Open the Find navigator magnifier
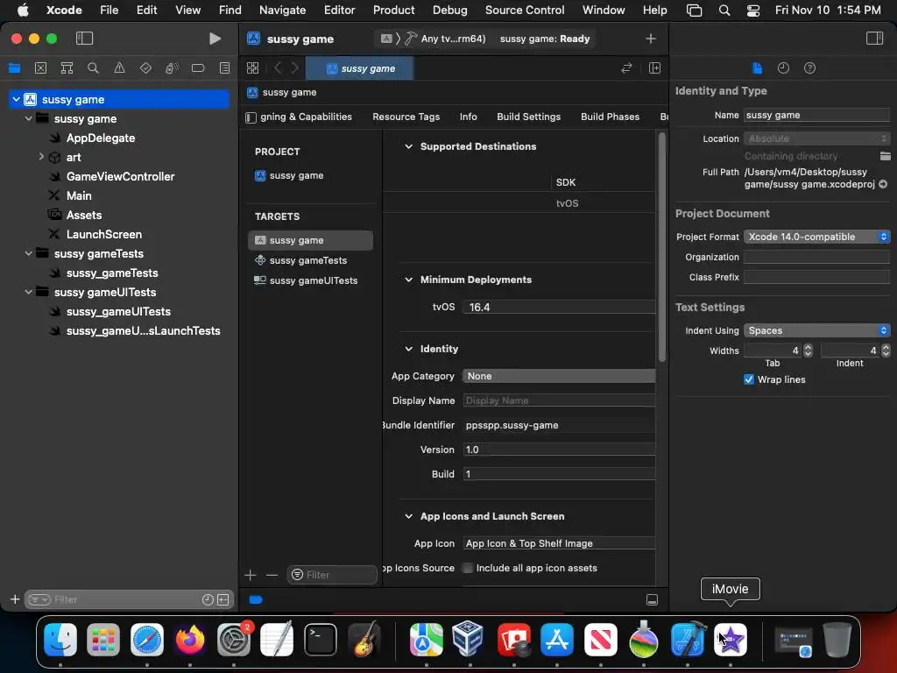The width and height of the screenshot is (897, 673). click(93, 68)
